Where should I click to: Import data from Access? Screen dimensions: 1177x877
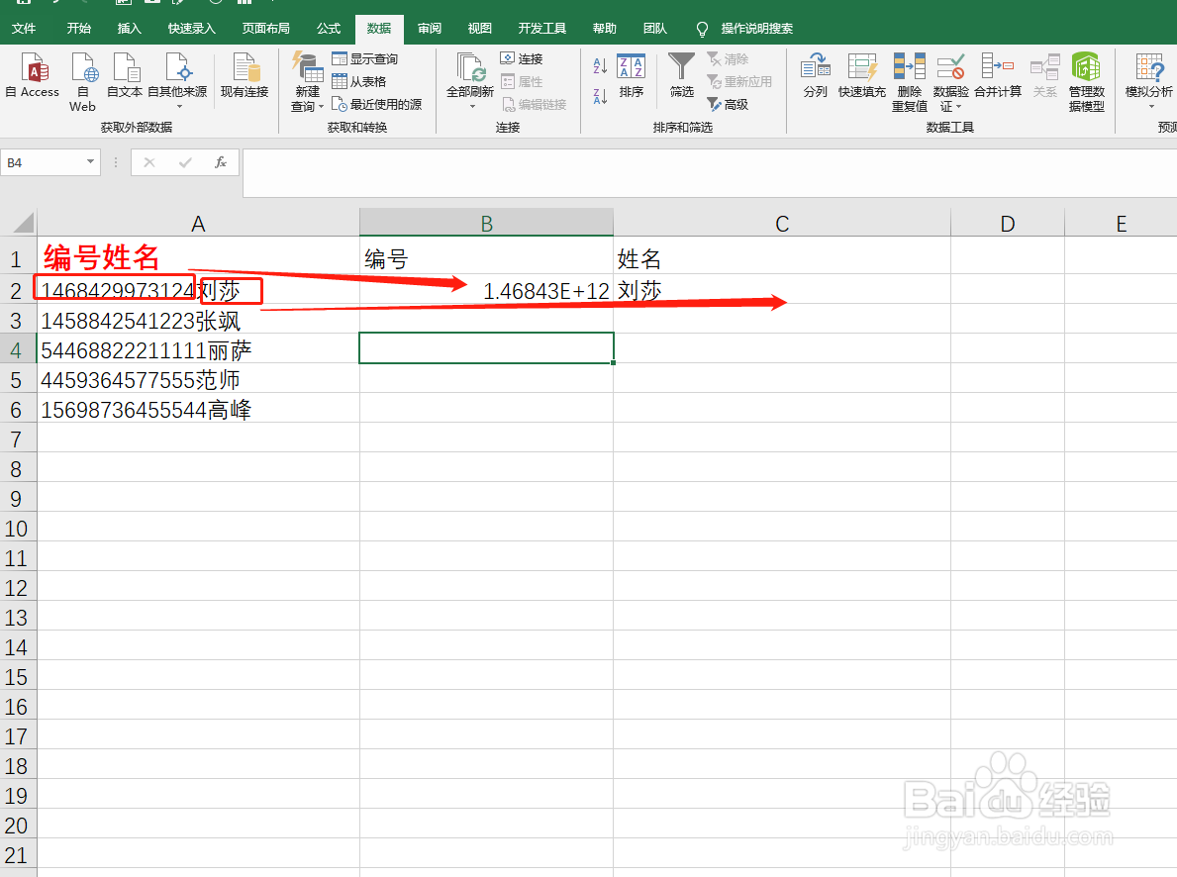tap(33, 75)
